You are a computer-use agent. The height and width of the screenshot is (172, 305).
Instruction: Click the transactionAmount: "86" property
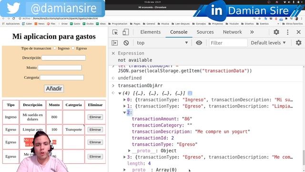tap(162, 119)
